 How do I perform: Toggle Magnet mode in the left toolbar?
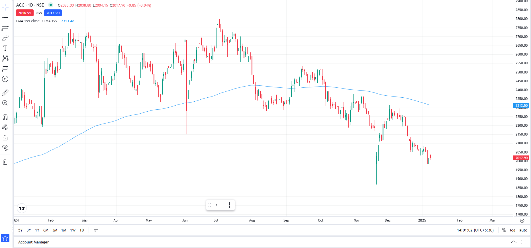coord(5,117)
